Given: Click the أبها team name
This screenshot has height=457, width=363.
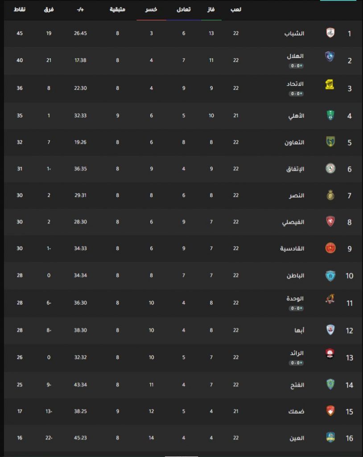Looking at the screenshot, I should point(299,330).
